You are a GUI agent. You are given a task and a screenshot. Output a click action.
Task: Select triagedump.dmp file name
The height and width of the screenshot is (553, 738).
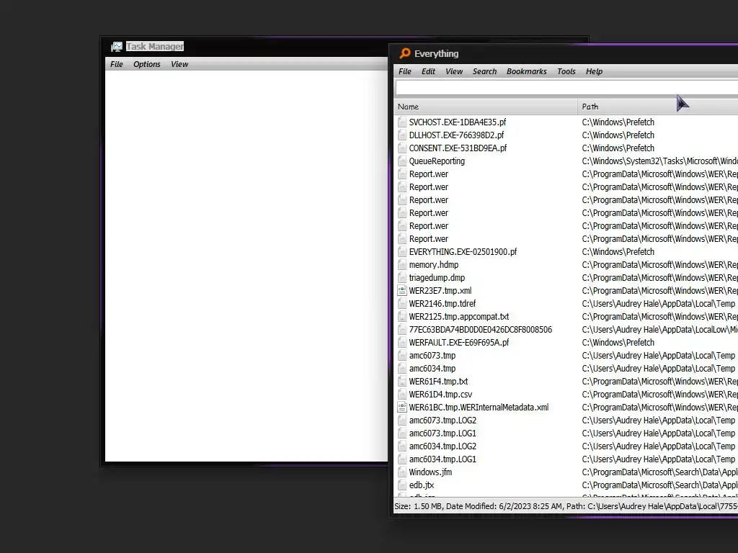pyautogui.click(x=437, y=278)
